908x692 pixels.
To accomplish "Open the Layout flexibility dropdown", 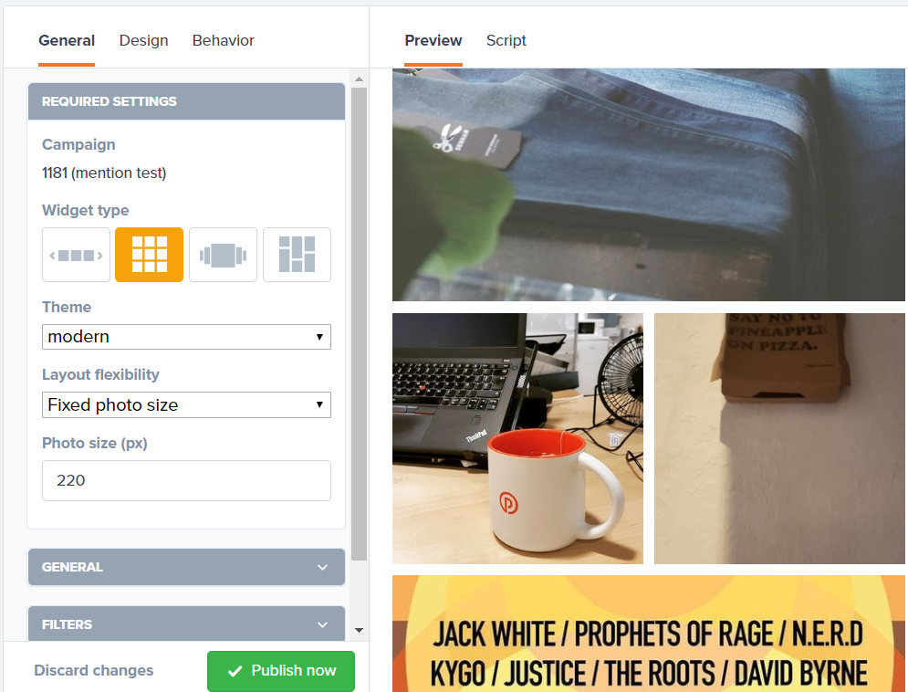I will click(186, 404).
